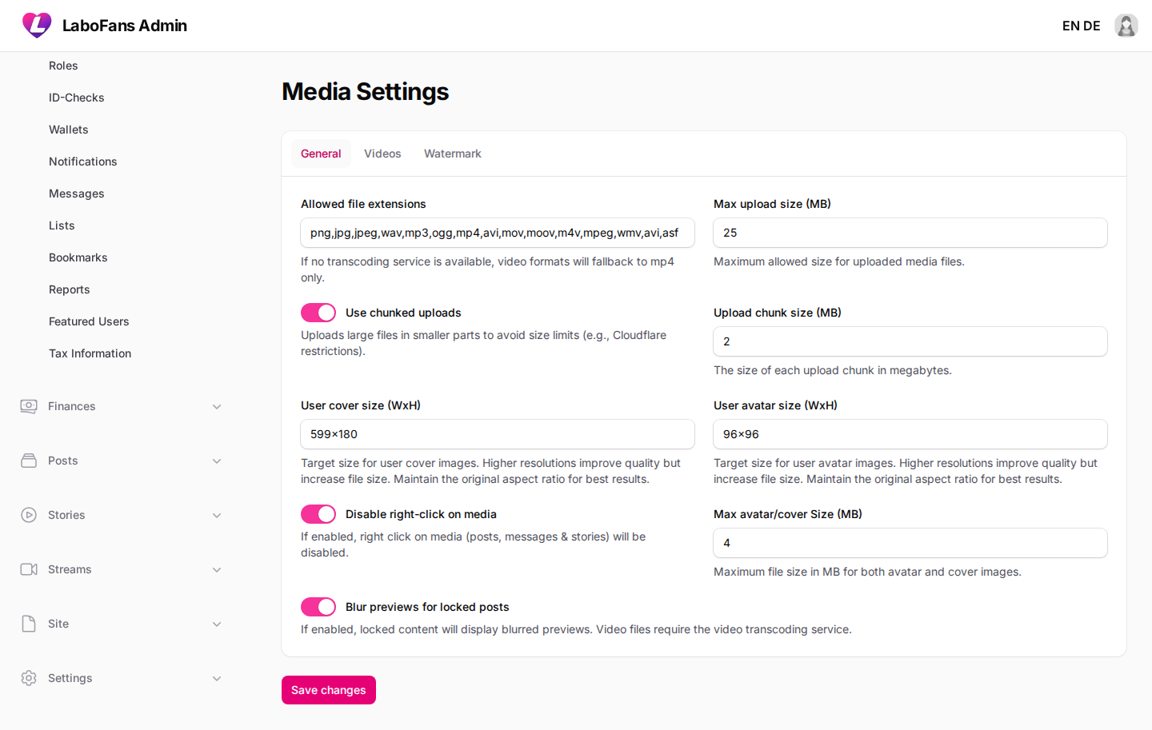This screenshot has height=730, width=1152.
Task: Expand the Settings sidebar chevron
Action: coord(217,679)
